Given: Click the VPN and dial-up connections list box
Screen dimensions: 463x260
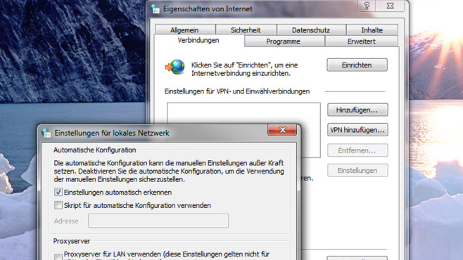Looking at the screenshot, I should click(x=243, y=114).
